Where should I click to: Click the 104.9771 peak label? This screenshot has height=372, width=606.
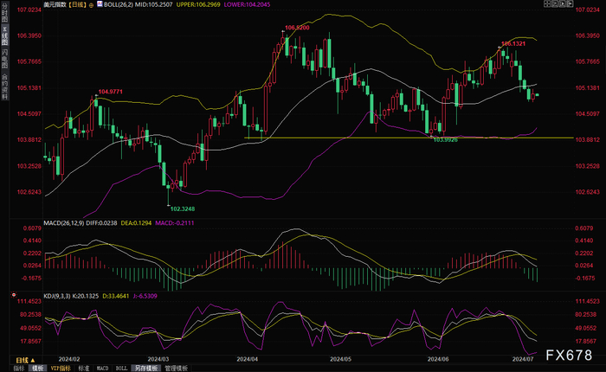click(110, 92)
